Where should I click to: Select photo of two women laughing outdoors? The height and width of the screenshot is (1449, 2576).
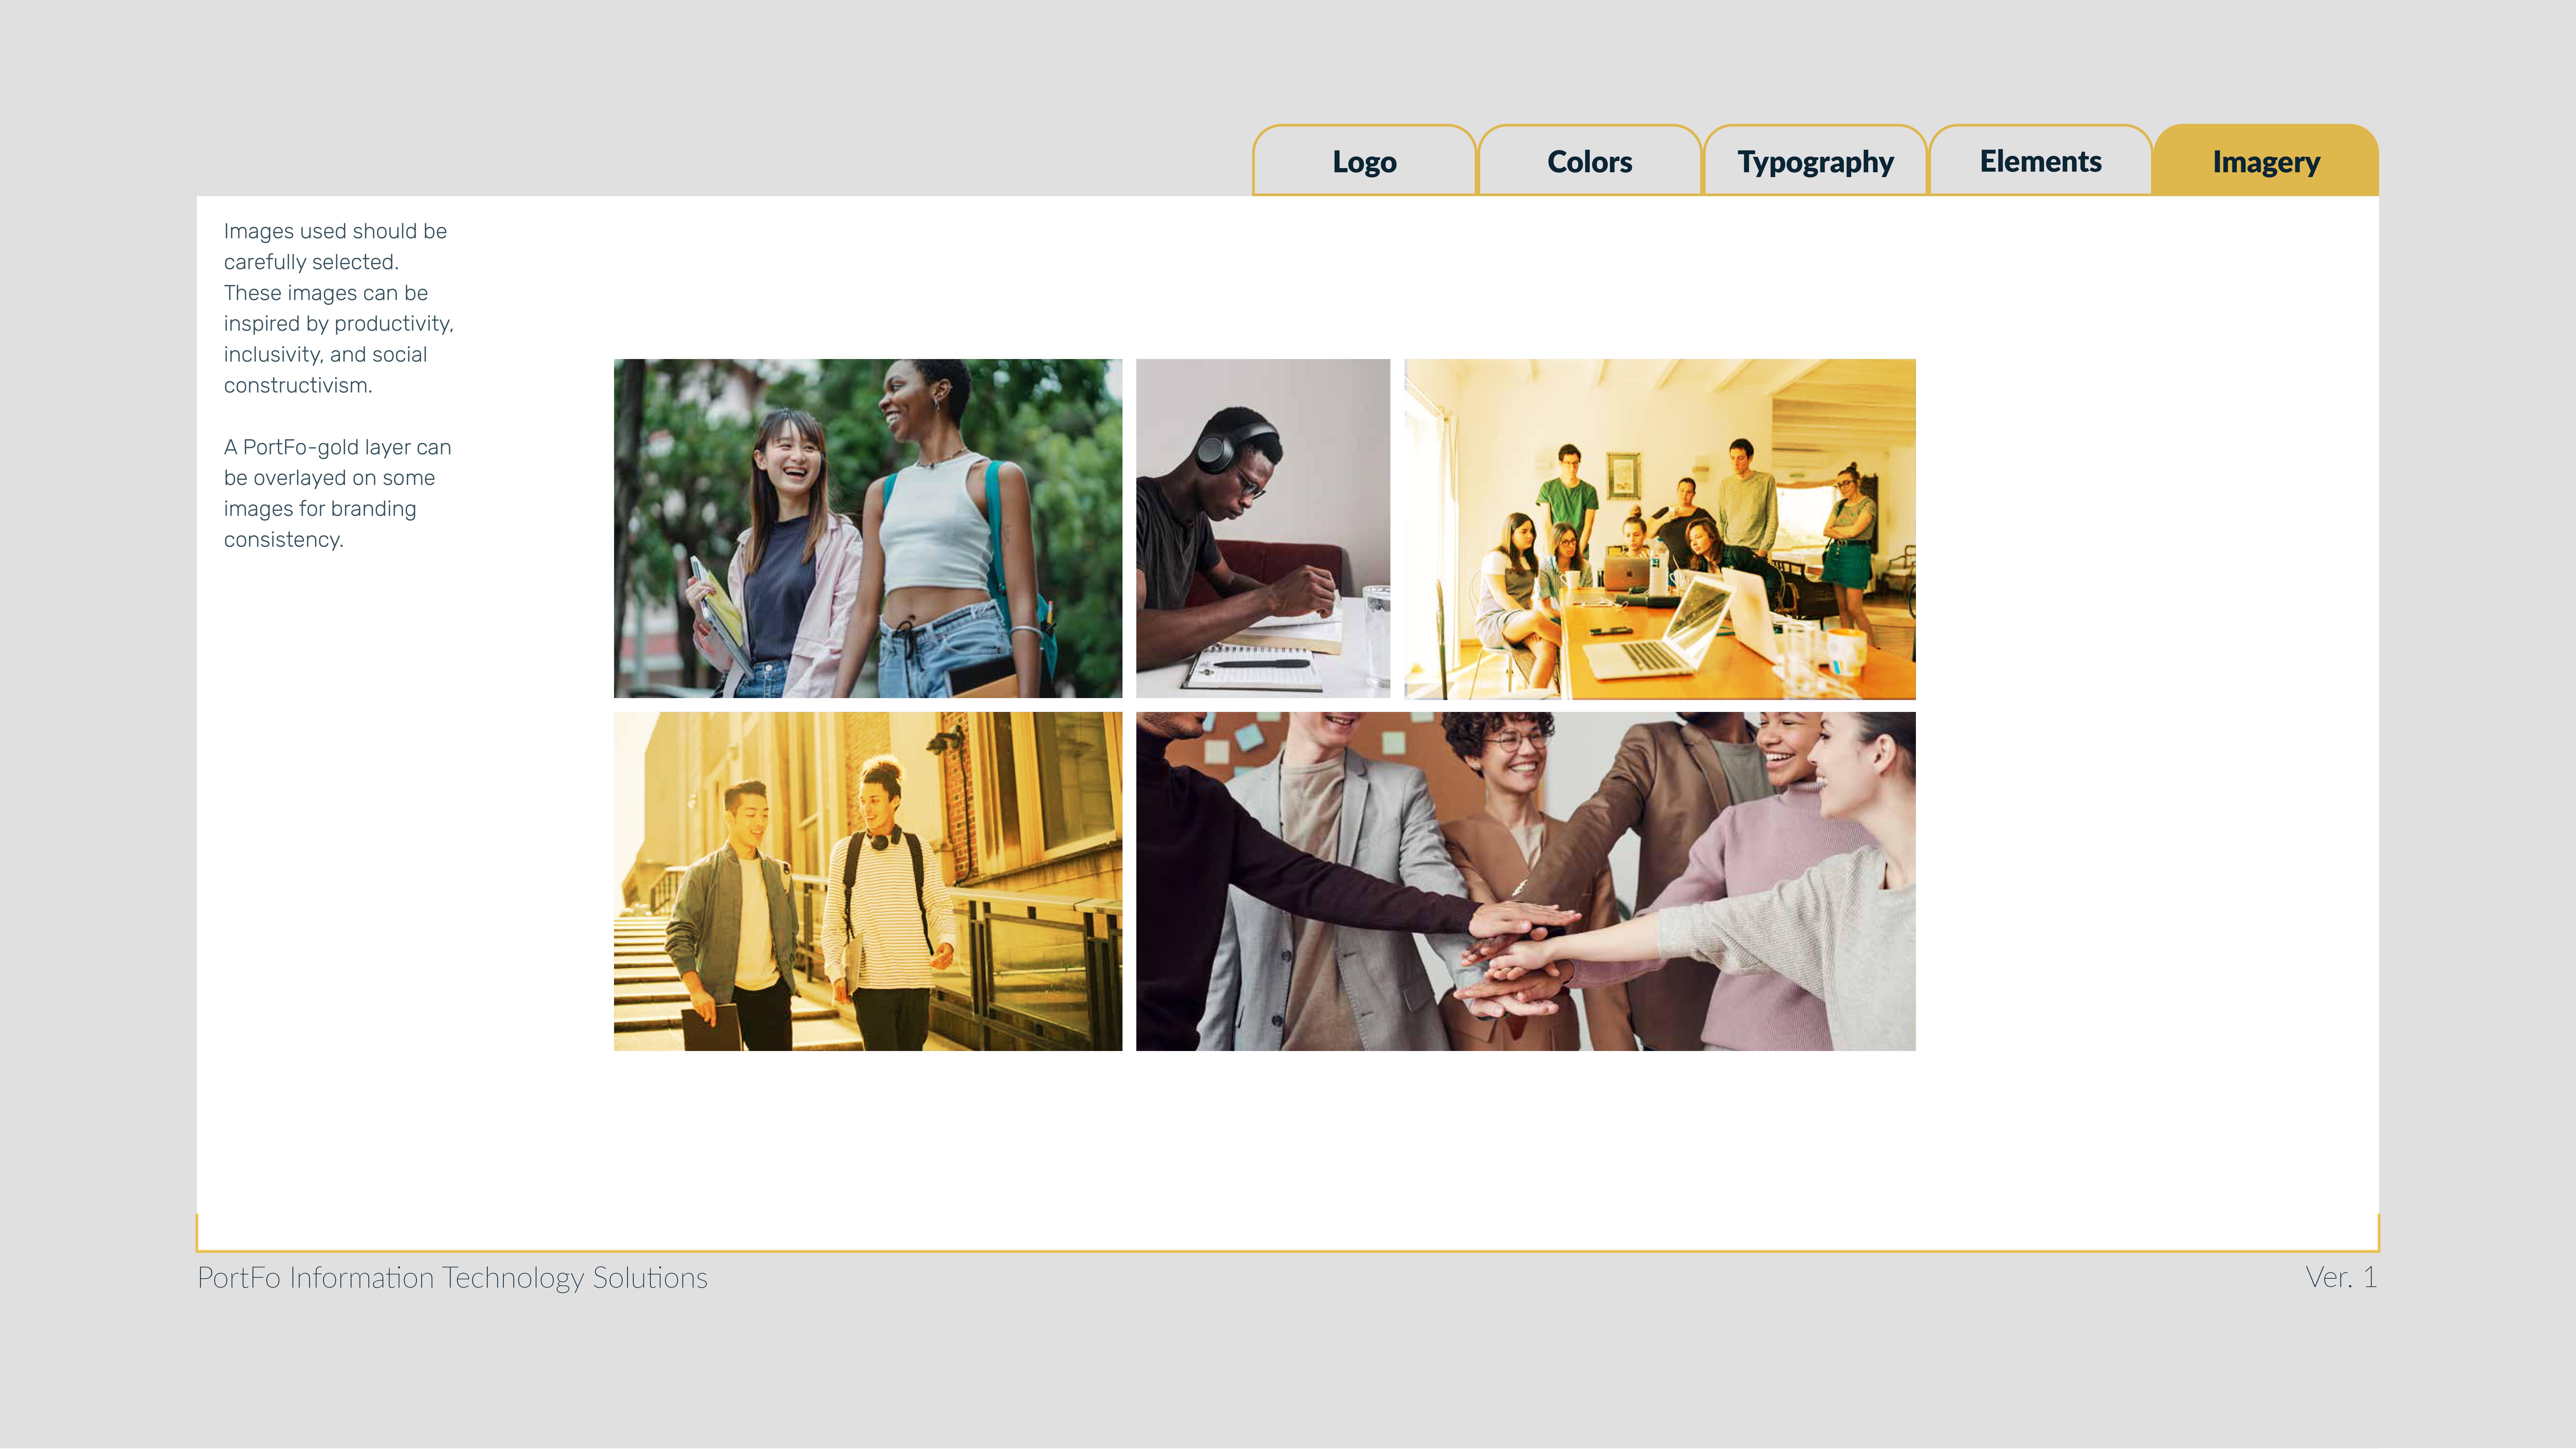point(868,528)
